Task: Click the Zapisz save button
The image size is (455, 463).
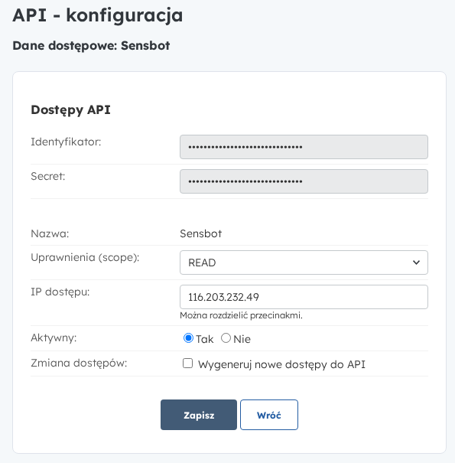Action: (x=199, y=415)
